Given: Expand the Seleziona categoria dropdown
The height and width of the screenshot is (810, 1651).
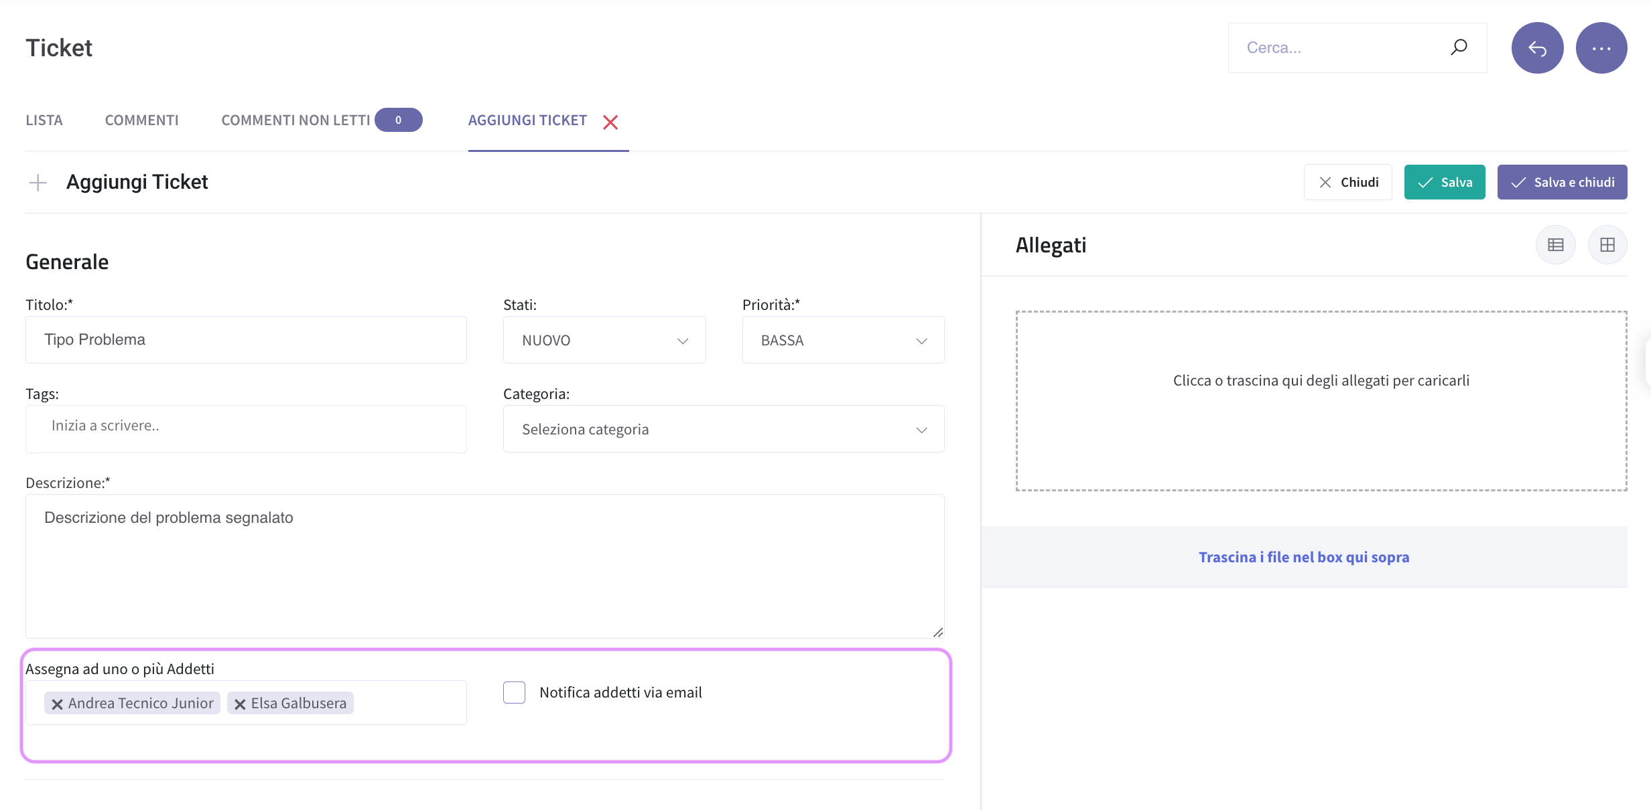Looking at the screenshot, I should [724, 429].
